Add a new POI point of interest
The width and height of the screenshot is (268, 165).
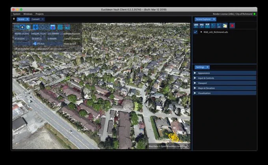coord(202,26)
